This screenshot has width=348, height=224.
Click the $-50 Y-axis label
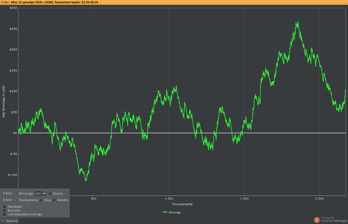tap(13, 154)
